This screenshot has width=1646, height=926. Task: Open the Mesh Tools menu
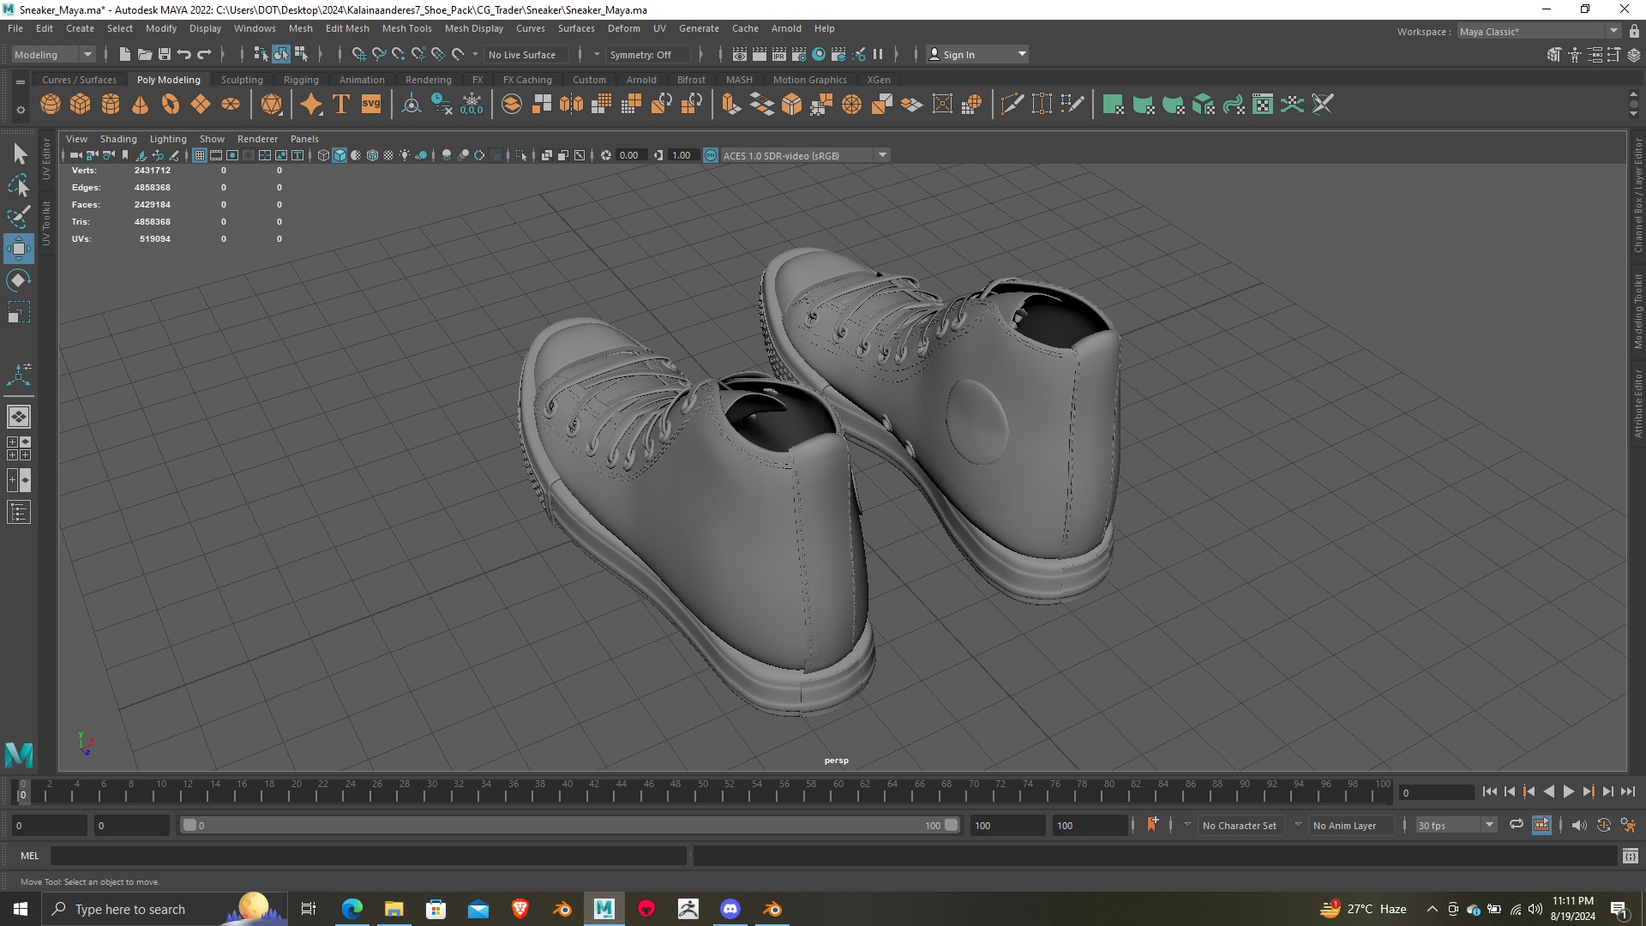pyautogui.click(x=406, y=28)
